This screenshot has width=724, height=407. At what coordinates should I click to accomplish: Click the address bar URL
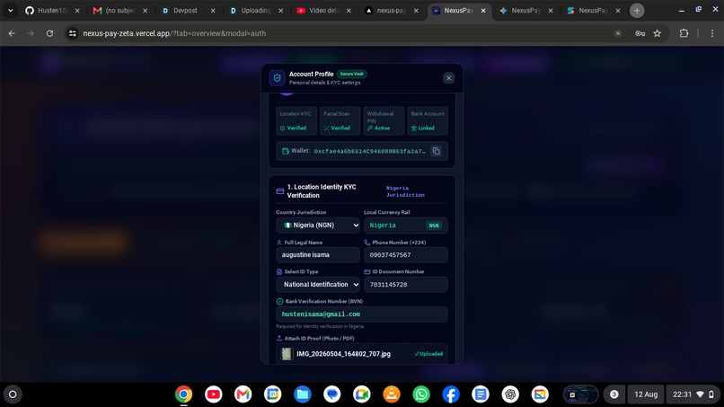click(x=174, y=33)
